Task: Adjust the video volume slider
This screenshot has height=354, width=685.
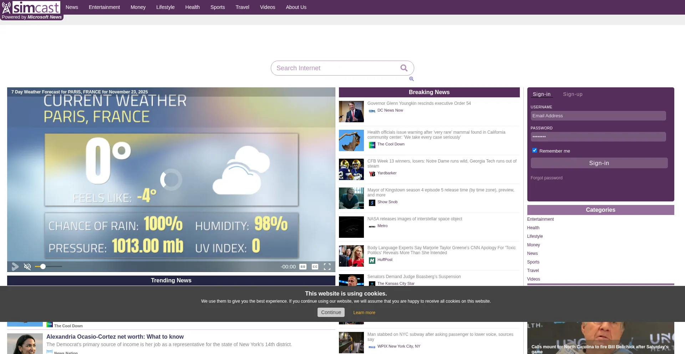Action: [x=49, y=267]
